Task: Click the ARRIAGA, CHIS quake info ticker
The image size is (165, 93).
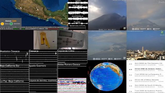Action: [34, 29]
